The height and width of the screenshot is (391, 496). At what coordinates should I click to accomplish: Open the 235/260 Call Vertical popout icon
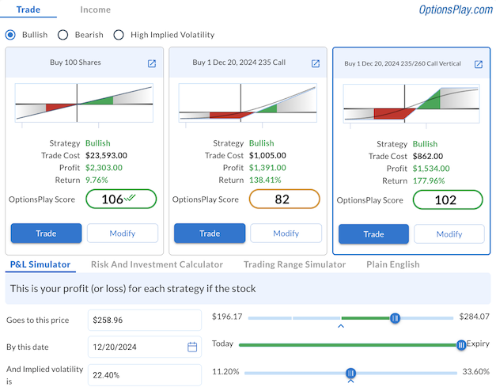point(479,64)
